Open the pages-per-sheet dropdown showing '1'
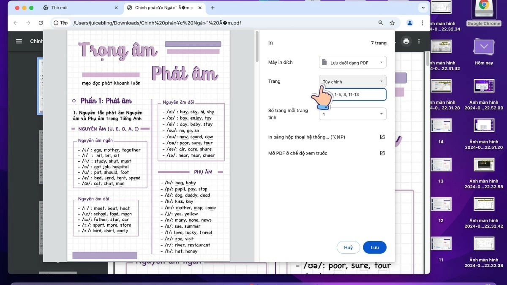507x285 pixels. [352, 114]
